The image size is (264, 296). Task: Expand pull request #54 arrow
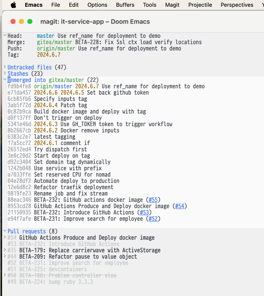pyautogui.click(x=5, y=237)
